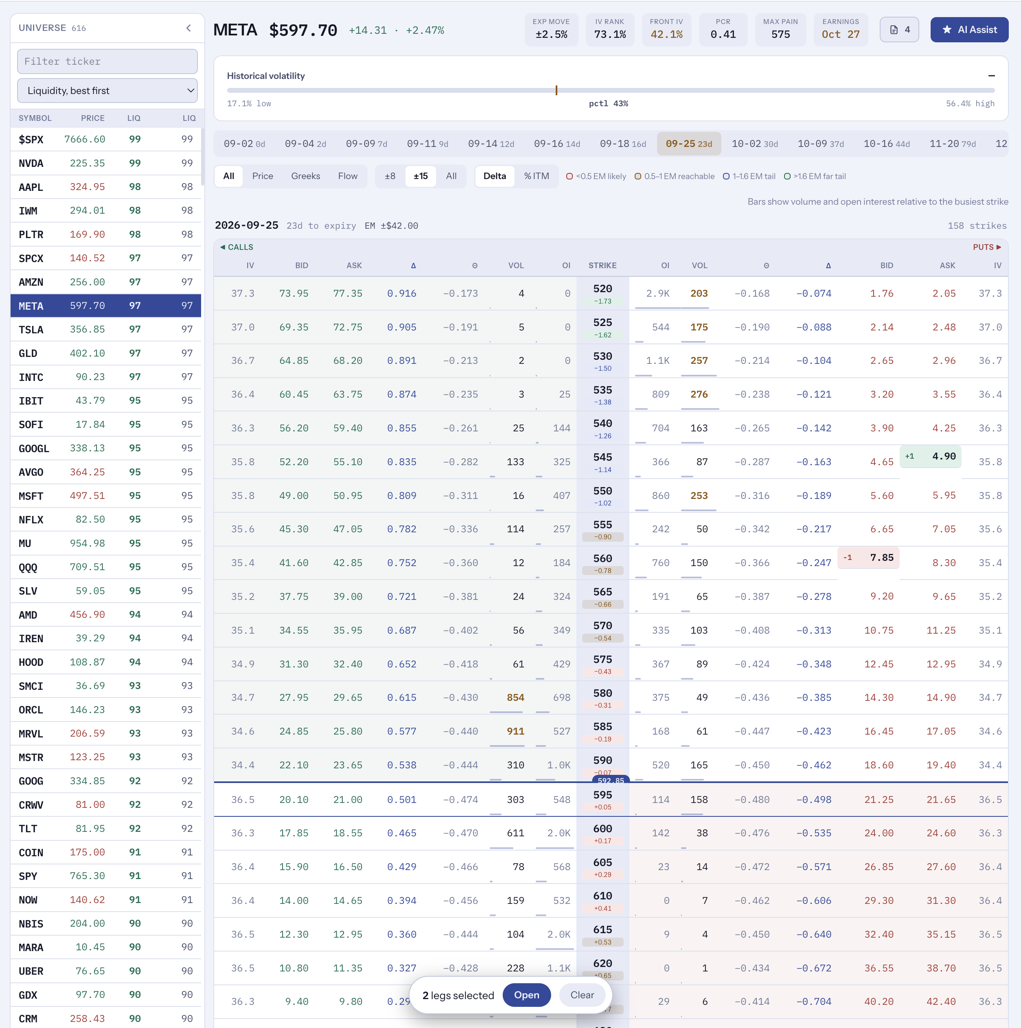Click the CALLS header arrow
The image size is (1021, 1028).
click(223, 247)
